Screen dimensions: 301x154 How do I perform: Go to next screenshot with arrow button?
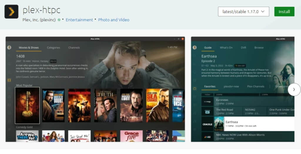[x=294, y=89]
